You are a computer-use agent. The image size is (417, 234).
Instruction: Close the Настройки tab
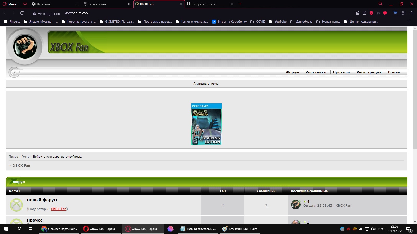[77, 4]
